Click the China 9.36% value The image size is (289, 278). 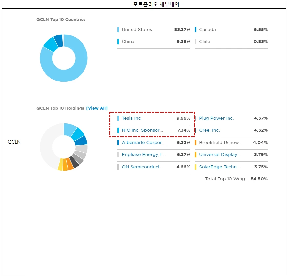(x=183, y=42)
